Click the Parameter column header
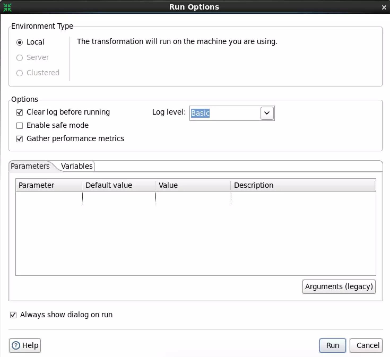The height and width of the screenshot is (357, 390). click(x=49, y=185)
